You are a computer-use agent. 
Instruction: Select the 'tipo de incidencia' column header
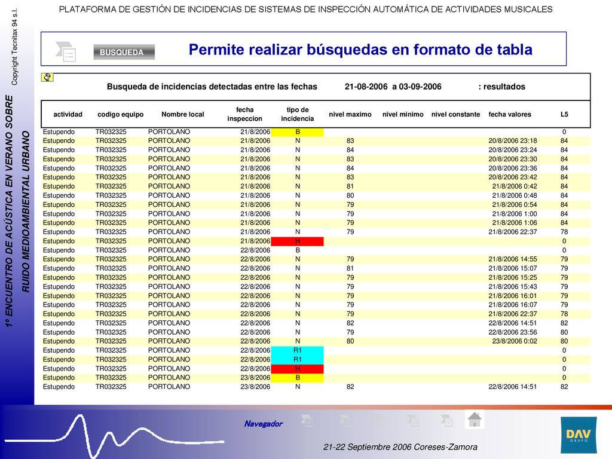(298, 114)
